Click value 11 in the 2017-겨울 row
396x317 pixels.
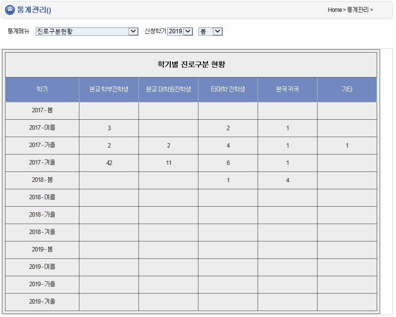point(169,163)
